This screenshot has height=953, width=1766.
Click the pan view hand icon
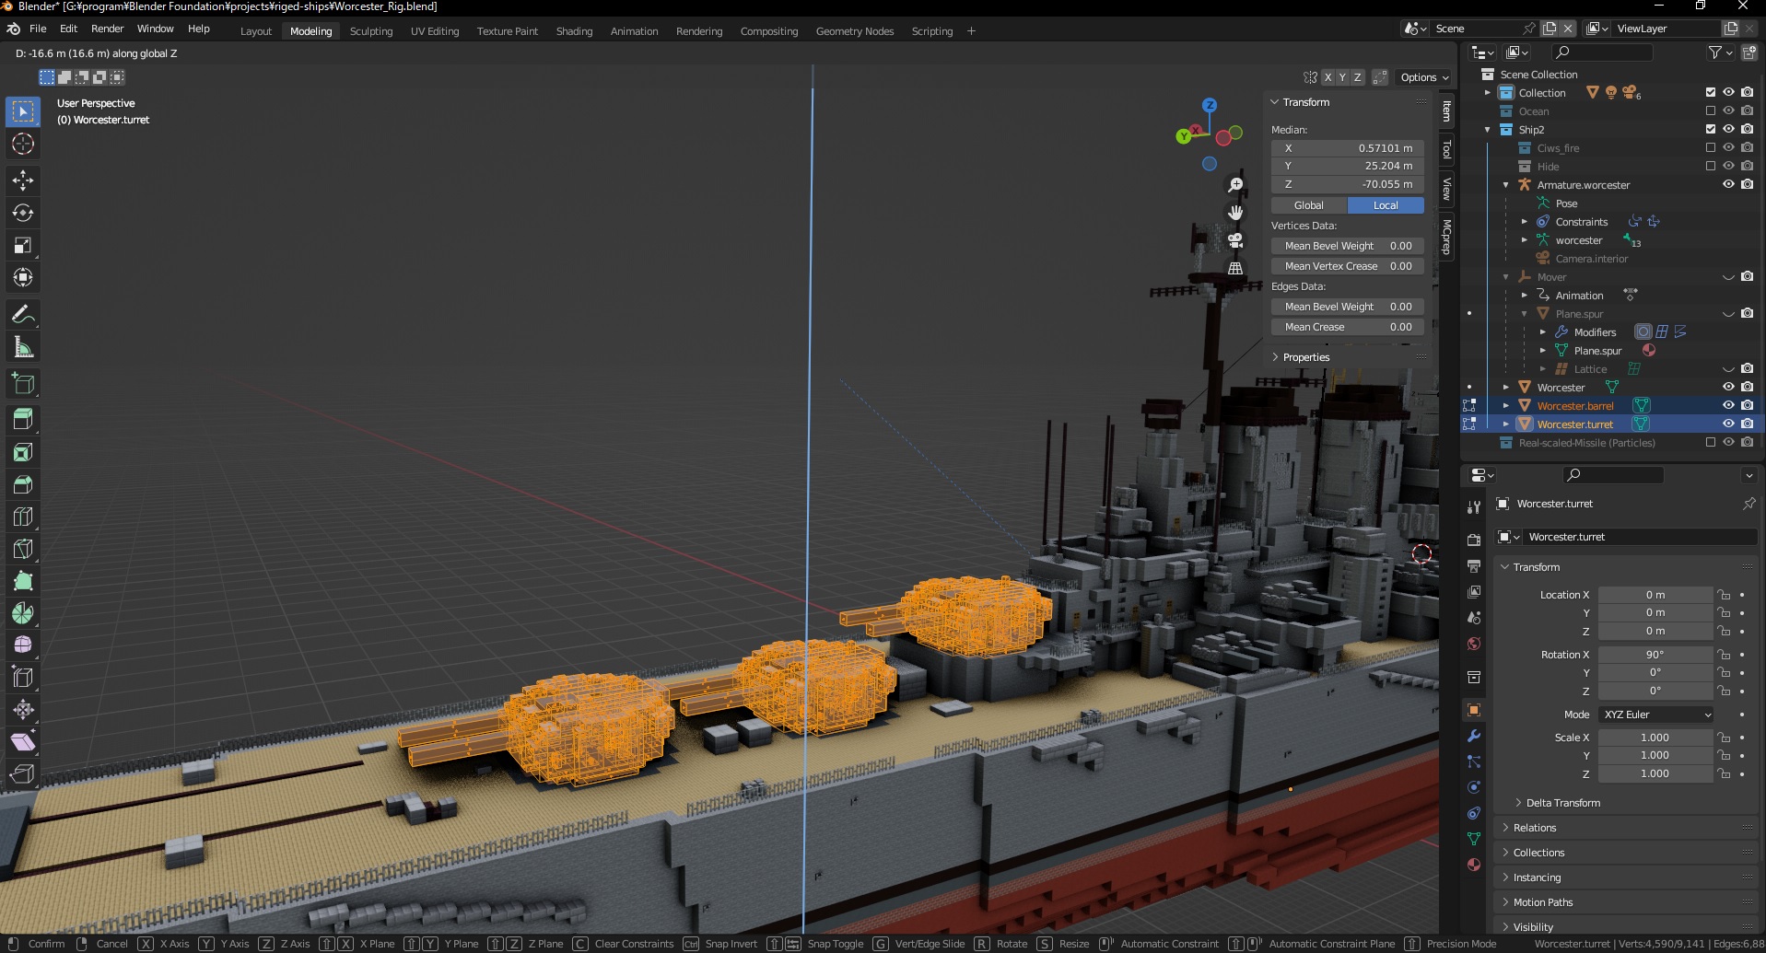[x=1235, y=213]
